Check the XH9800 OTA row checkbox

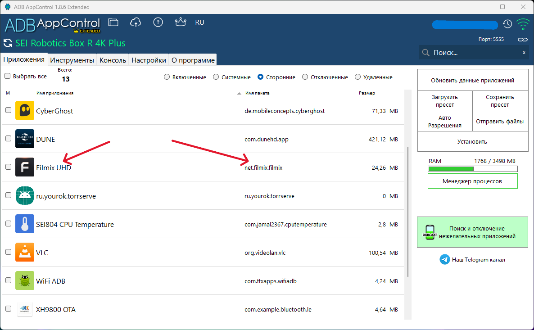tap(9, 308)
